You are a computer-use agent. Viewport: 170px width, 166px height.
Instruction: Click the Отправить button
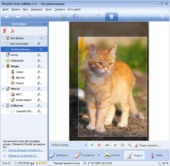[84, 155]
